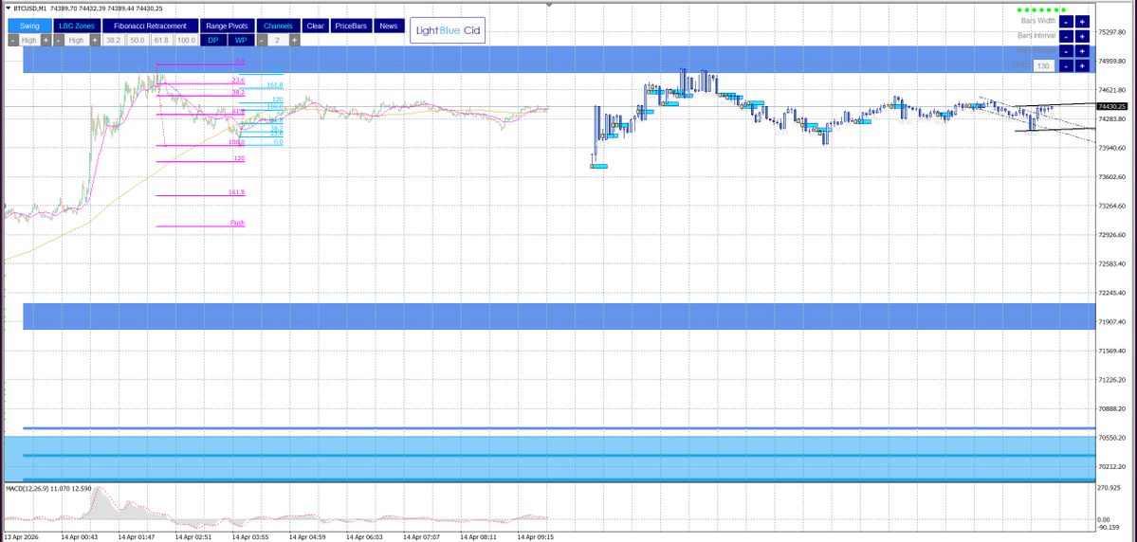Select the 100.0 Fibonacci level box
The height and width of the screenshot is (542, 1137).
point(187,40)
